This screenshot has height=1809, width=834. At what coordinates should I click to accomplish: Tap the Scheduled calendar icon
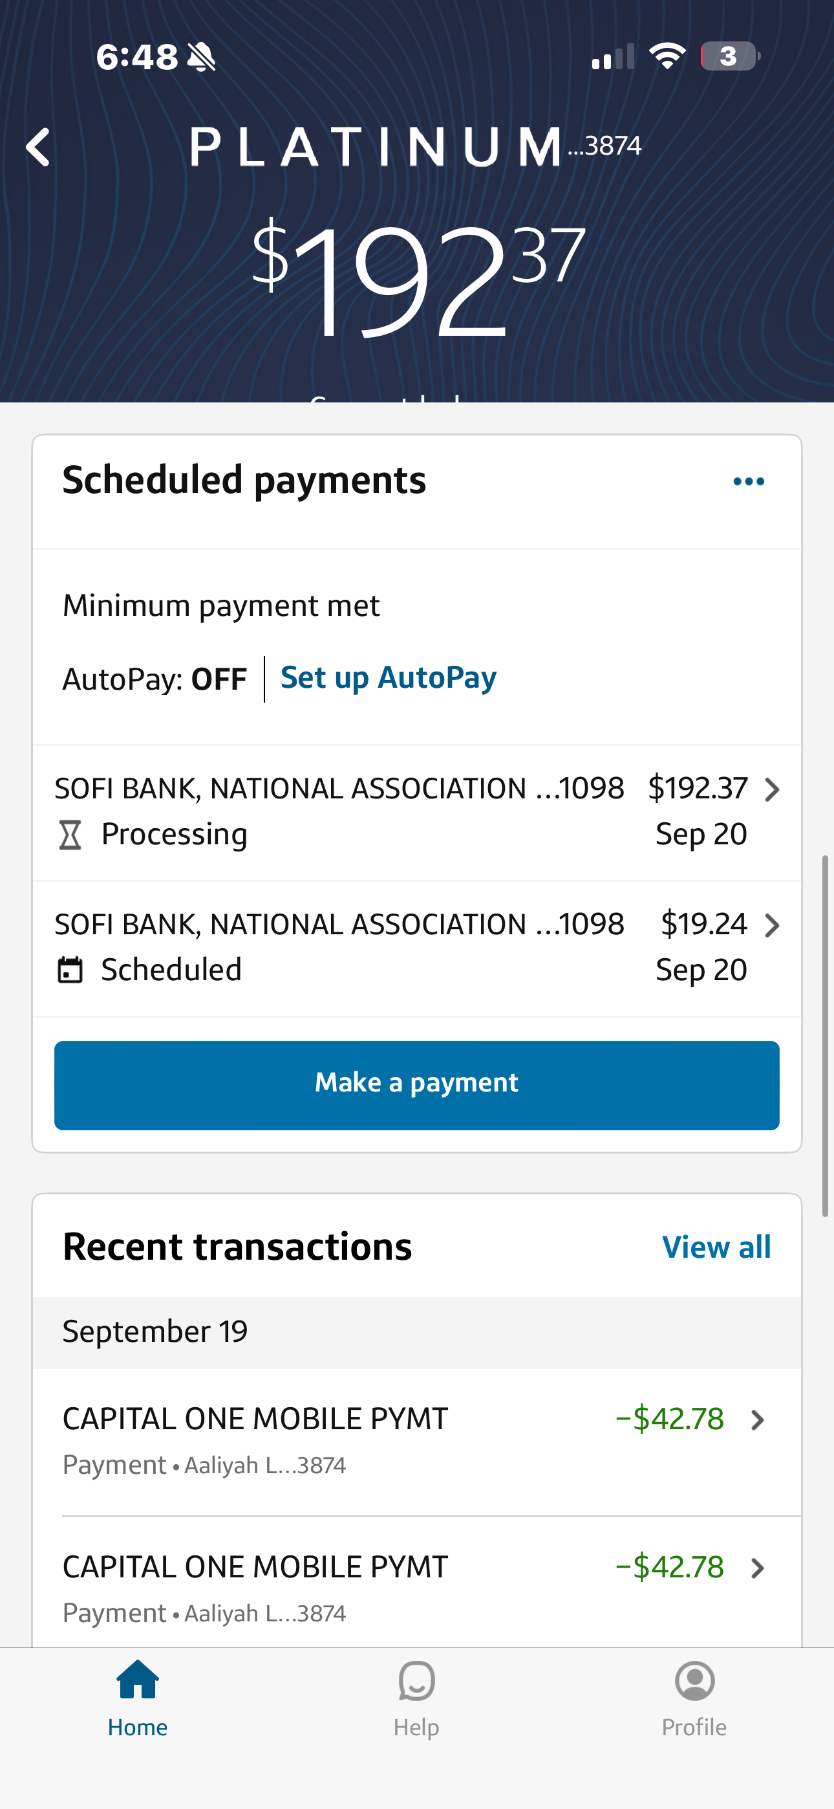(x=70, y=970)
